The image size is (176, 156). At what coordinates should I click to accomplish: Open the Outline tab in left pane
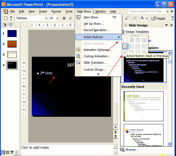click(5, 25)
